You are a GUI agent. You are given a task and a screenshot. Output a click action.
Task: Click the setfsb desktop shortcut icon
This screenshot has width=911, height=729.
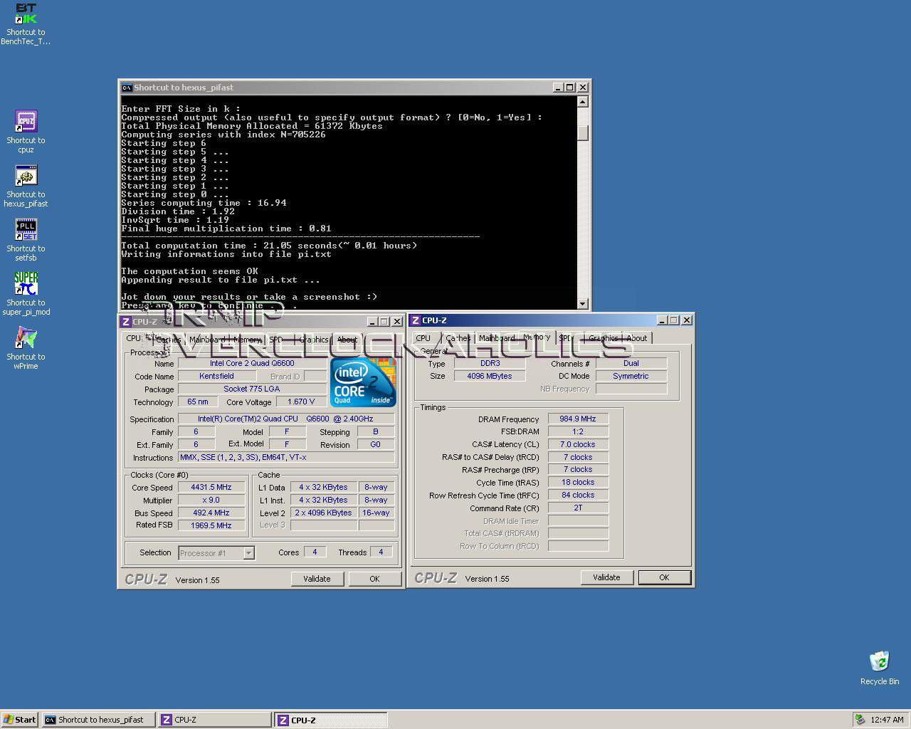tap(26, 230)
